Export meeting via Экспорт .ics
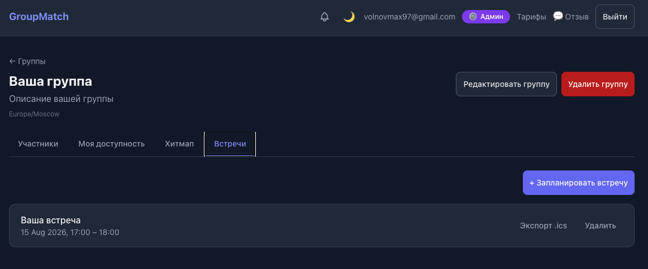The width and height of the screenshot is (648, 269). [544, 226]
